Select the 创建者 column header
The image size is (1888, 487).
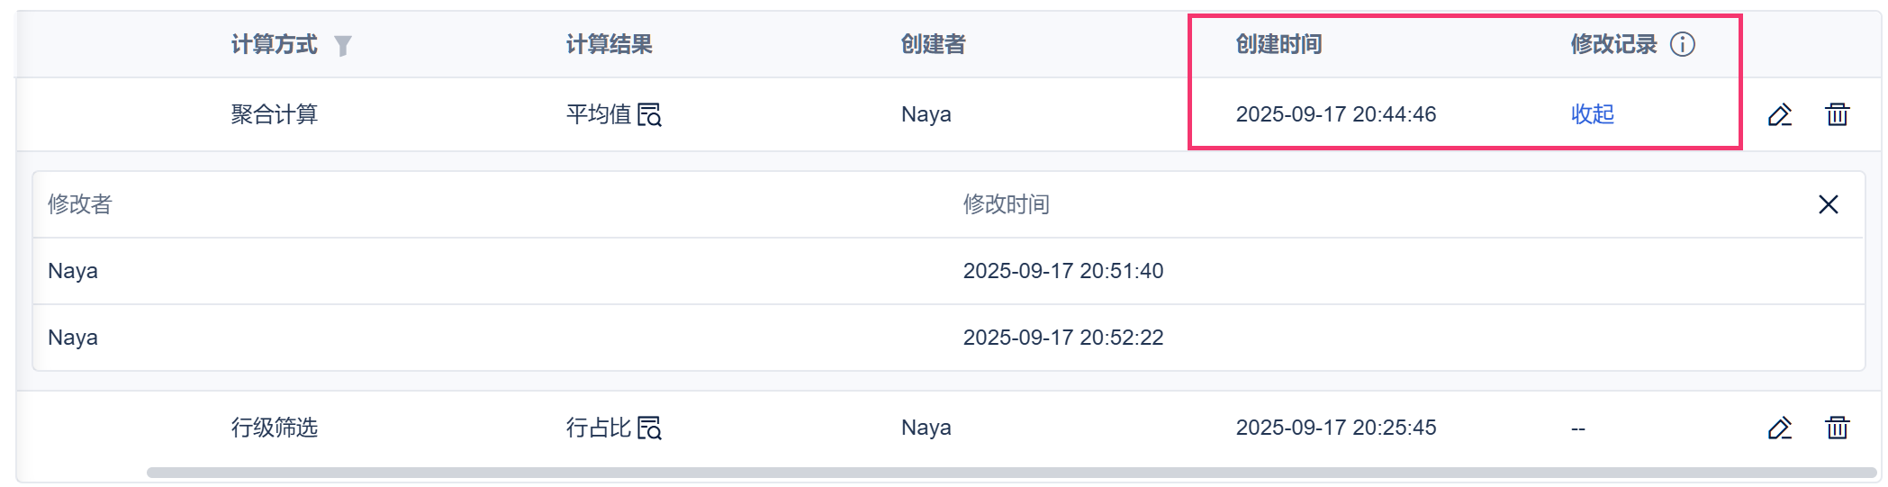933,44
